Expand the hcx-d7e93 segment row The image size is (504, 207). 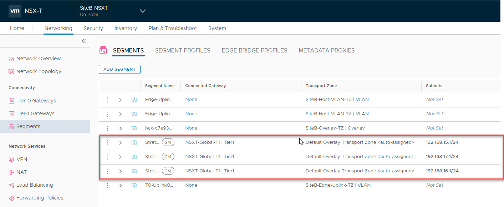[121, 128]
